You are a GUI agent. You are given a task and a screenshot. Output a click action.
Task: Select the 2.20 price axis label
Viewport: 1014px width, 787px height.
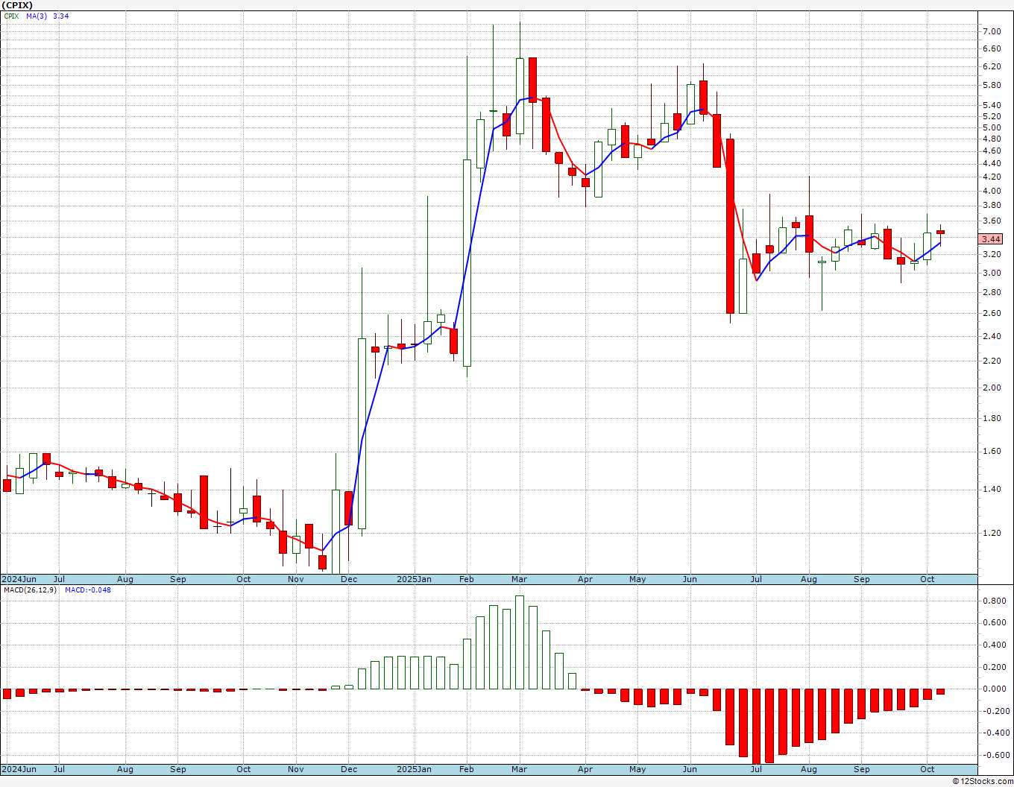pos(992,361)
